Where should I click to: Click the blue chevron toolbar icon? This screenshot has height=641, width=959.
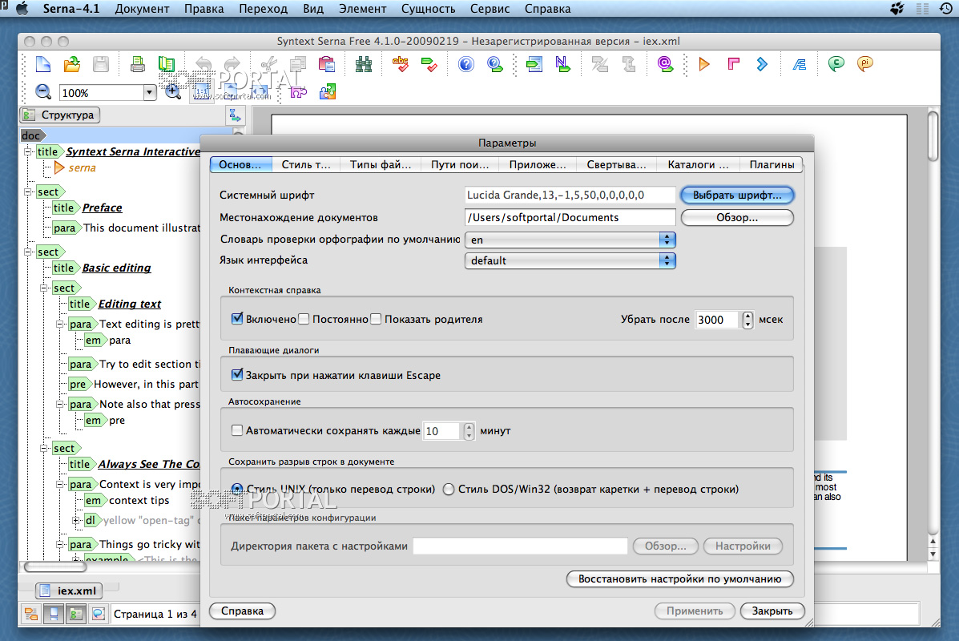762,64
